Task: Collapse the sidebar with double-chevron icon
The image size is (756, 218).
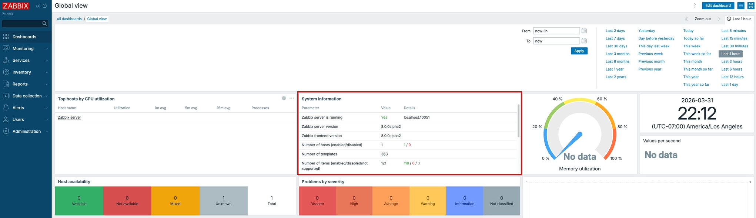Action: 37,6
